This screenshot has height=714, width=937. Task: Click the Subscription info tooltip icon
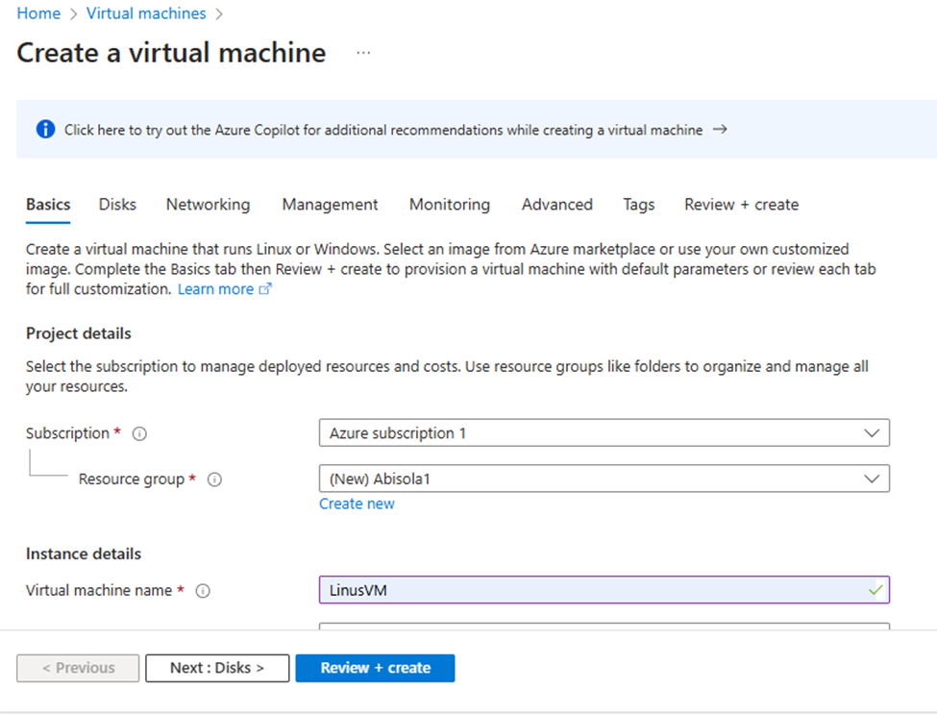139,433
